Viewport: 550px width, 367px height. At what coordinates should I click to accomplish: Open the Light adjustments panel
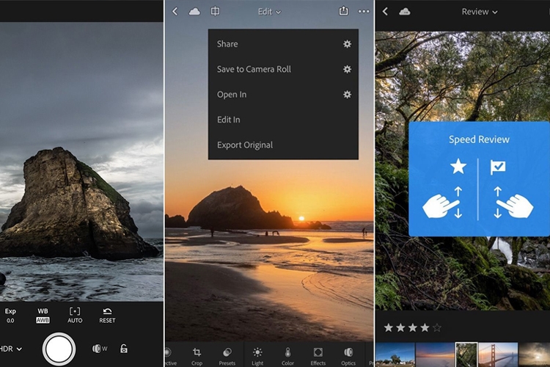click(257, 357)
